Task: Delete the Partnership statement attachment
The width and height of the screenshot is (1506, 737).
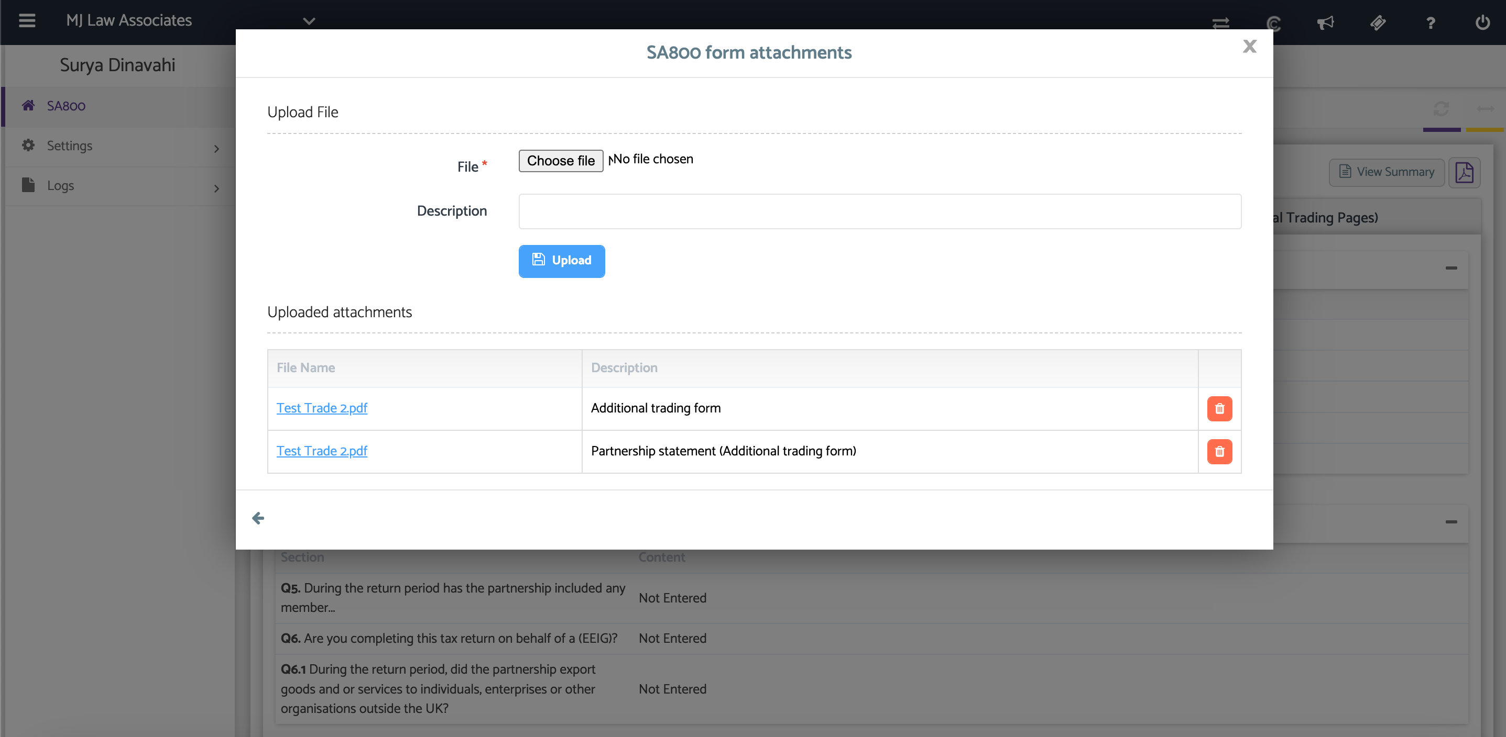Action: click(x=1219, y=451)
